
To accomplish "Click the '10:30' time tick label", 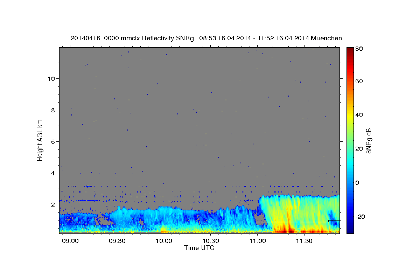I will [x=211, y=241].
